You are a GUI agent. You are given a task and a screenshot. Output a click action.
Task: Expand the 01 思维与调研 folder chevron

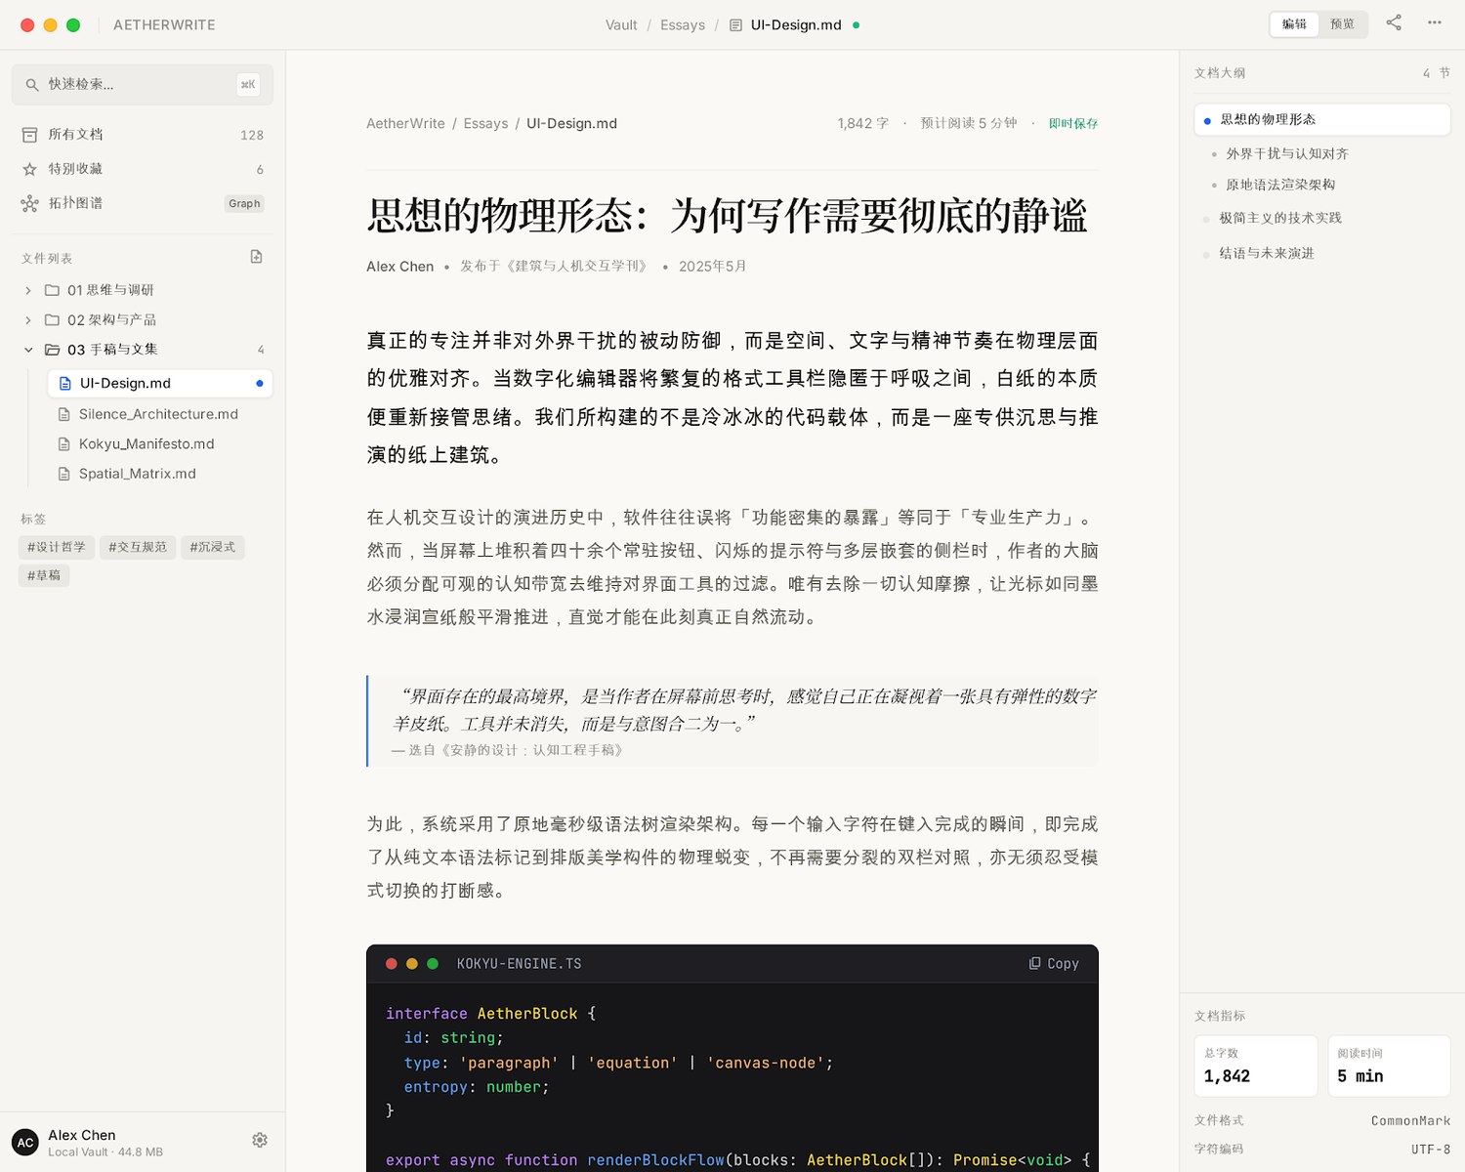point(28,290)
